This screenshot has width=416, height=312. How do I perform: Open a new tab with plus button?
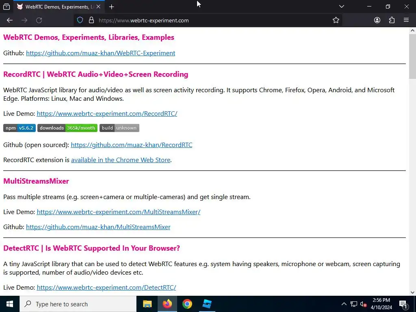coord(111,6)
